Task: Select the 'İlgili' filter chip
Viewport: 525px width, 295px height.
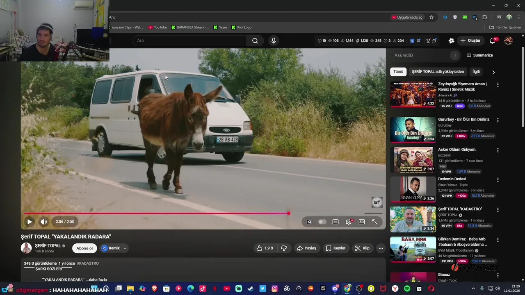Action: [x=476, y=72]
